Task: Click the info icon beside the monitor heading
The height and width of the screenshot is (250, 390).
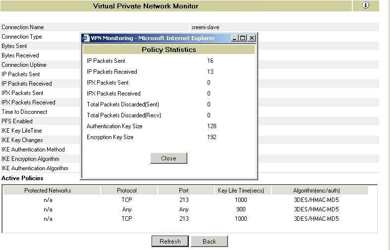Action: point(366,5)
